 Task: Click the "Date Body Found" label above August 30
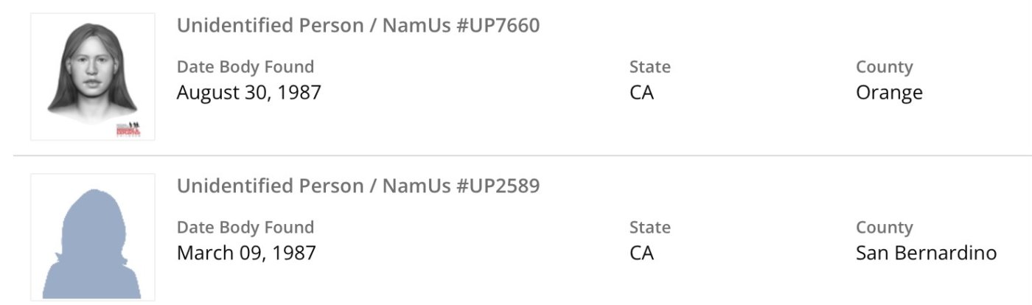pos(245,67)
